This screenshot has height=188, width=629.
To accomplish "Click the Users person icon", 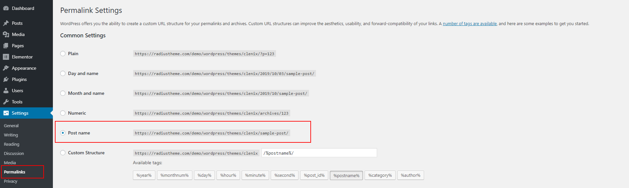I will point(6,91).
